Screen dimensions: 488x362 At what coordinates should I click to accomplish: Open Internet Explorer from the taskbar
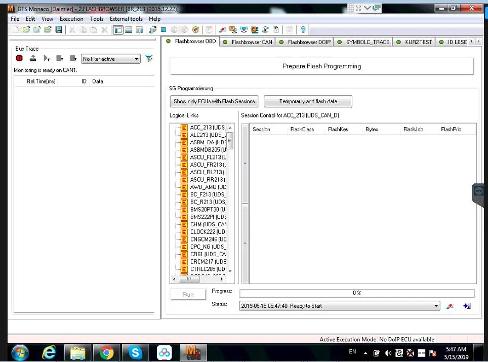coord(49,353)
